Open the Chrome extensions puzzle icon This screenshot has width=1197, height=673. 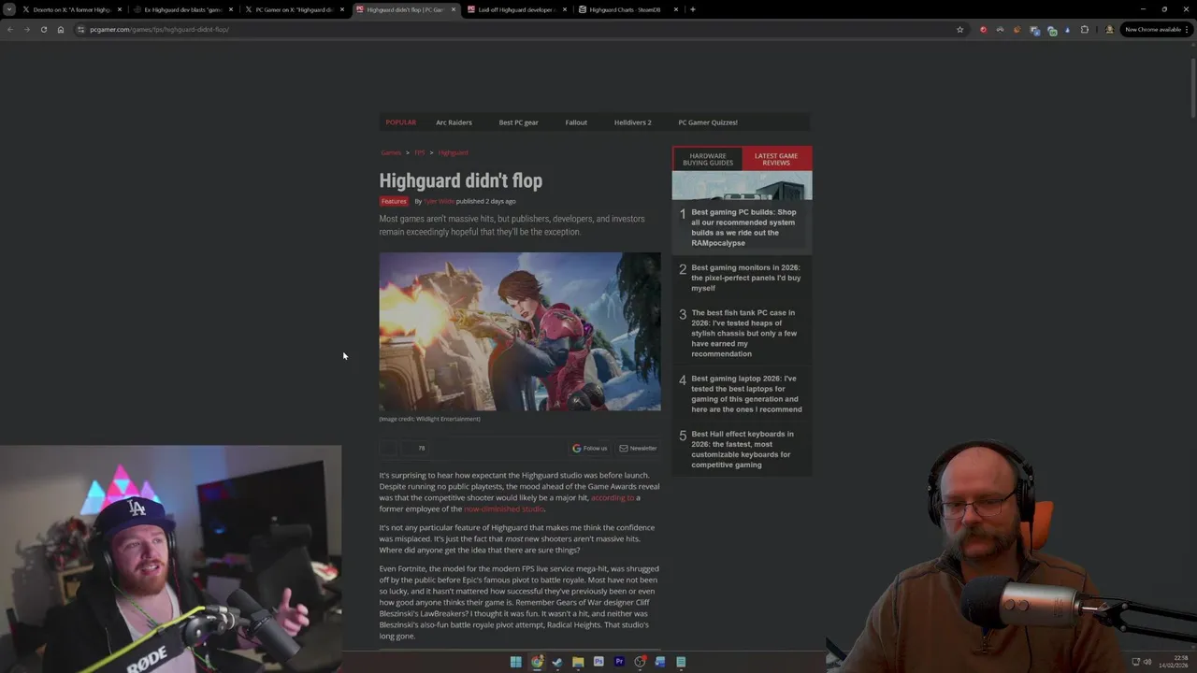(1085, 29)
